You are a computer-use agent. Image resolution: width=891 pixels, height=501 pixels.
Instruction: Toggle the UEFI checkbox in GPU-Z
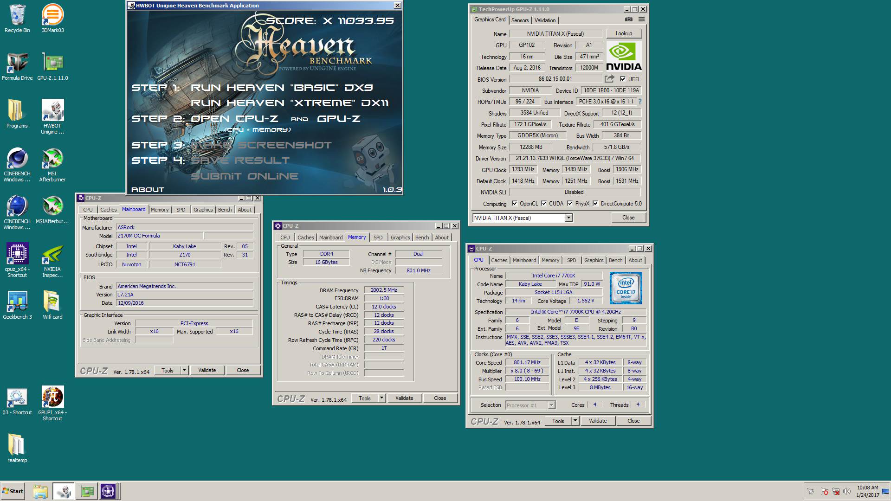pyautogui.click(x=623, y=79)
